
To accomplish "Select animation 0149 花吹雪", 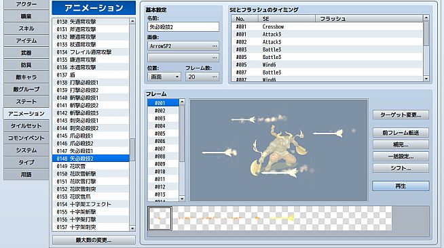I will pos(91,166).
